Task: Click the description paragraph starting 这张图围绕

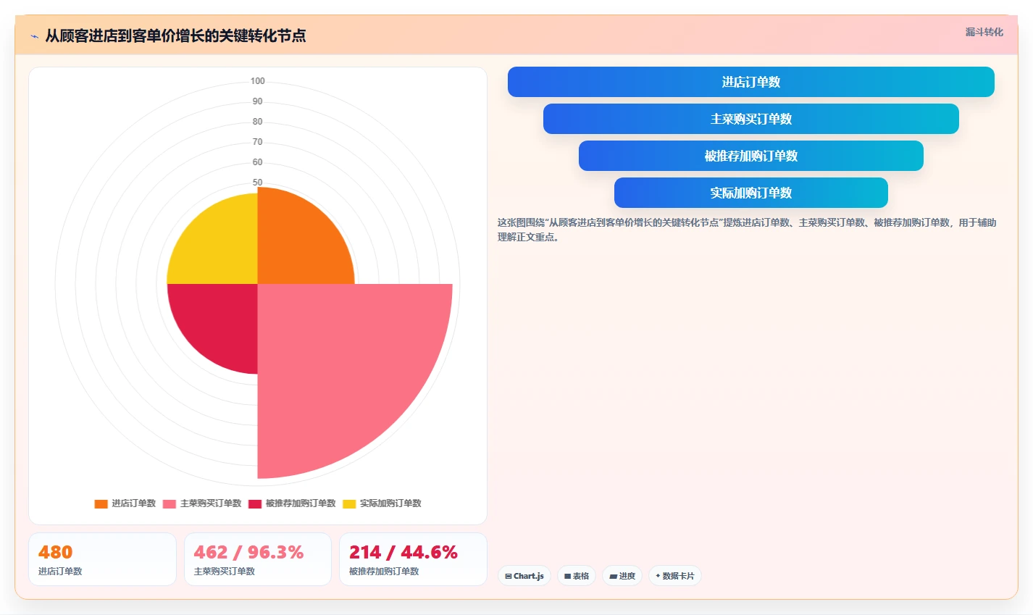Action: coord(747,230)
